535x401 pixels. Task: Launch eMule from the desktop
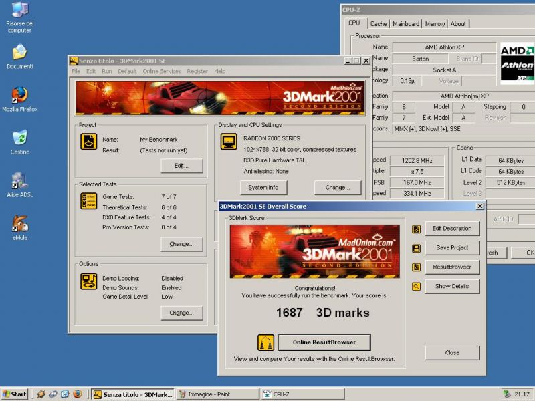click(x=20, y=228)
